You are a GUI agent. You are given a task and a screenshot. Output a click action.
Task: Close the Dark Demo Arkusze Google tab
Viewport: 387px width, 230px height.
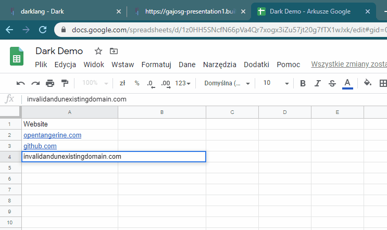tap(368, 11)
